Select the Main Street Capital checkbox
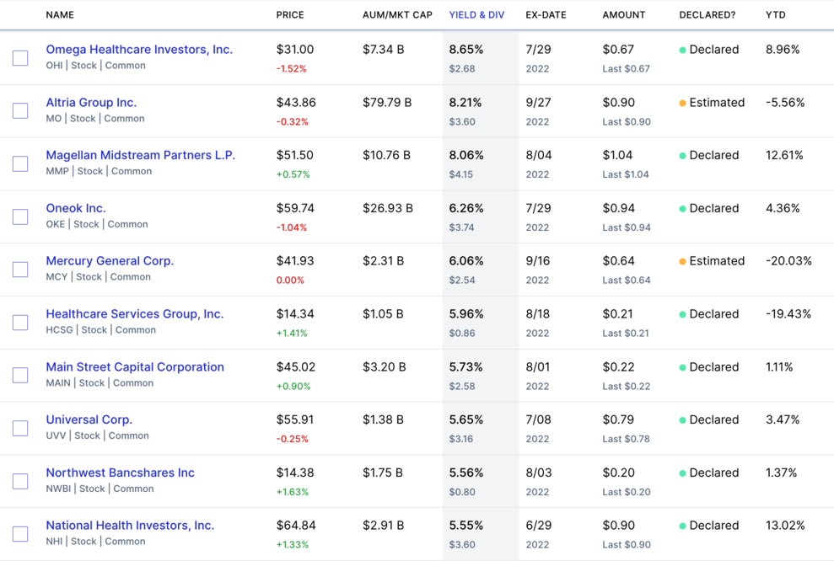 coord(20,375)
